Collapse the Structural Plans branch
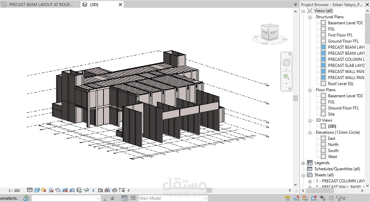Viewport: 370px width, 202px height. [x=310, y=17]
